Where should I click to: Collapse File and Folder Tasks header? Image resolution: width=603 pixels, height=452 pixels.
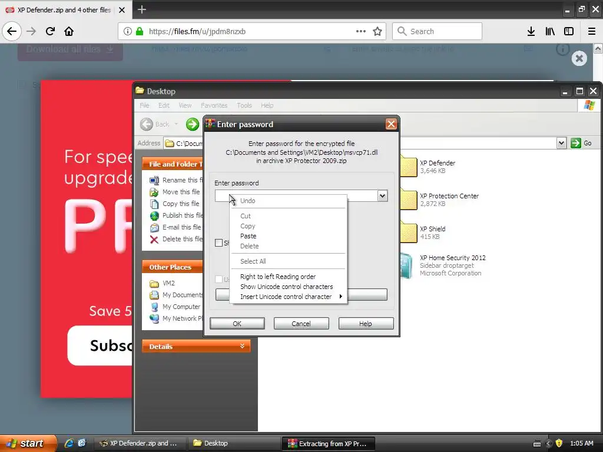point(173,164)
